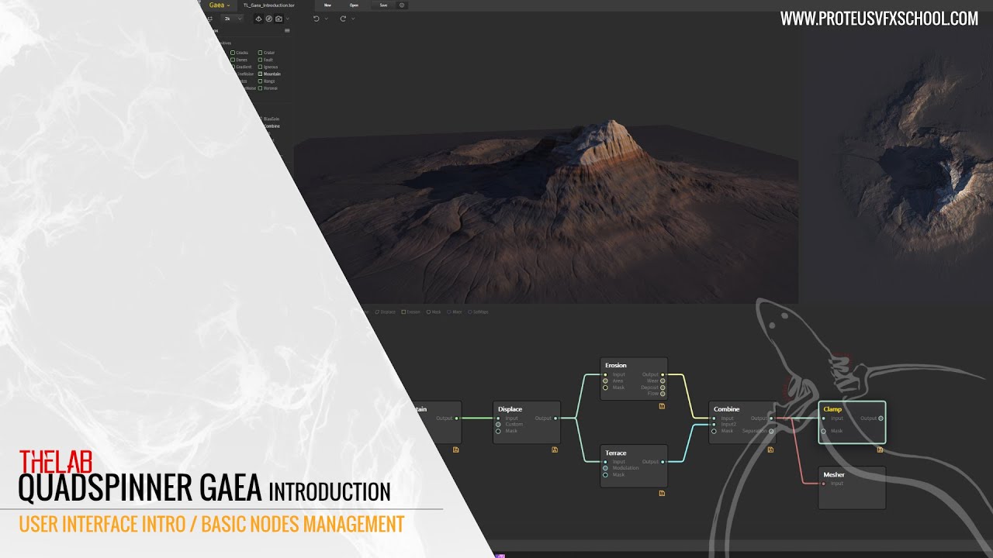Click the Clamp node Mask port
Image resolution: width=993 pixels, height=558 pixels.
coord(823,431)
